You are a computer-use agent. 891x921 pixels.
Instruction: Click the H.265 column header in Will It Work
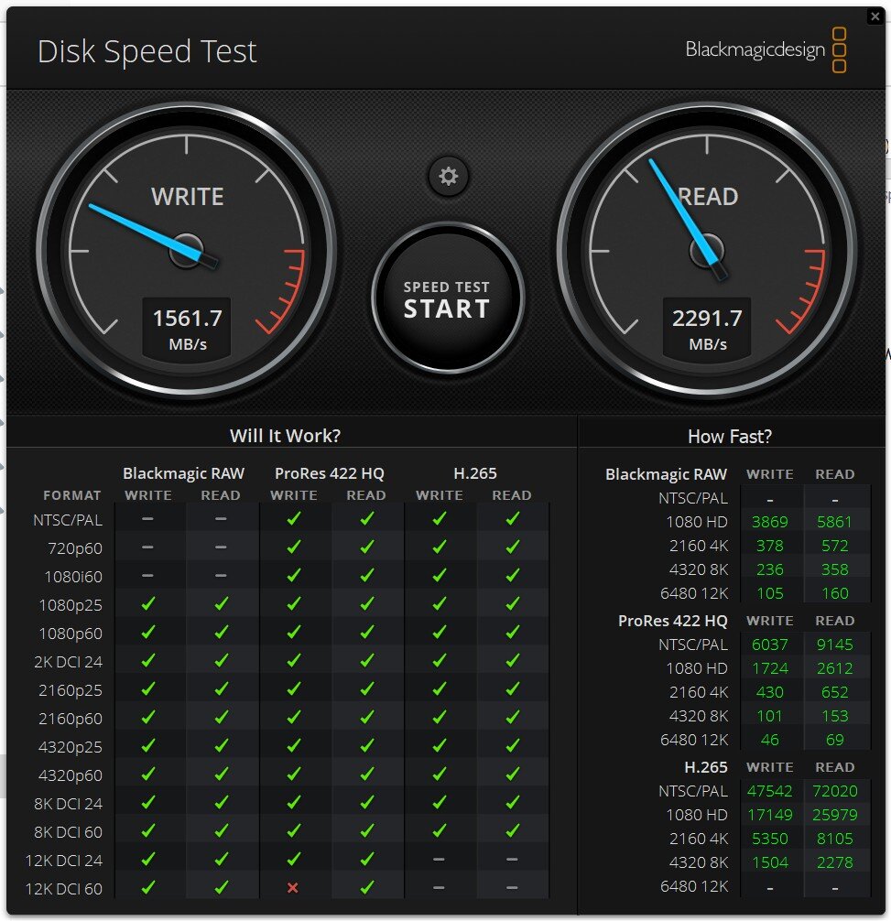475,473
